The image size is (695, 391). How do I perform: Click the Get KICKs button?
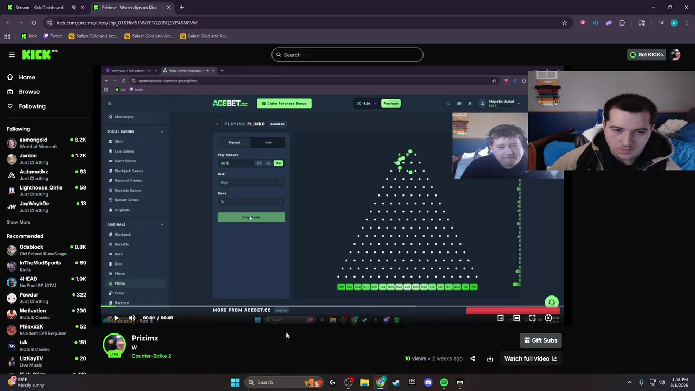point(646,55)
